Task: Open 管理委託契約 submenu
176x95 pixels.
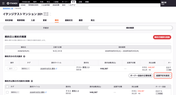Action: tap(33, 5)
